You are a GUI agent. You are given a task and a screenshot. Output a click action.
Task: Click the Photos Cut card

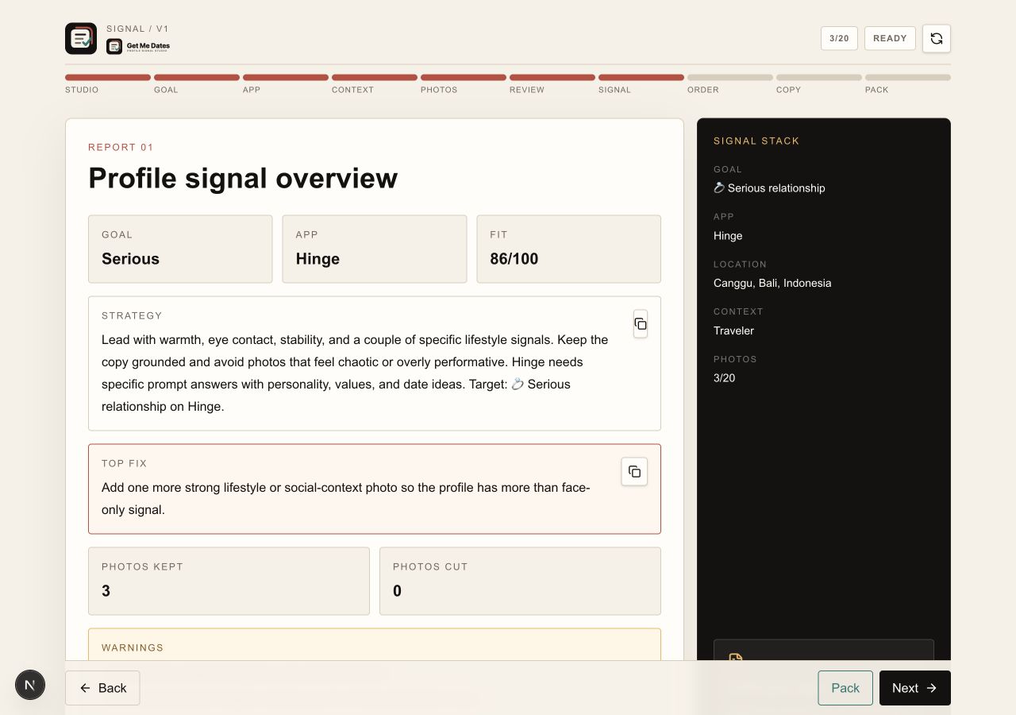pyautogui.click(x=520, y=581)
